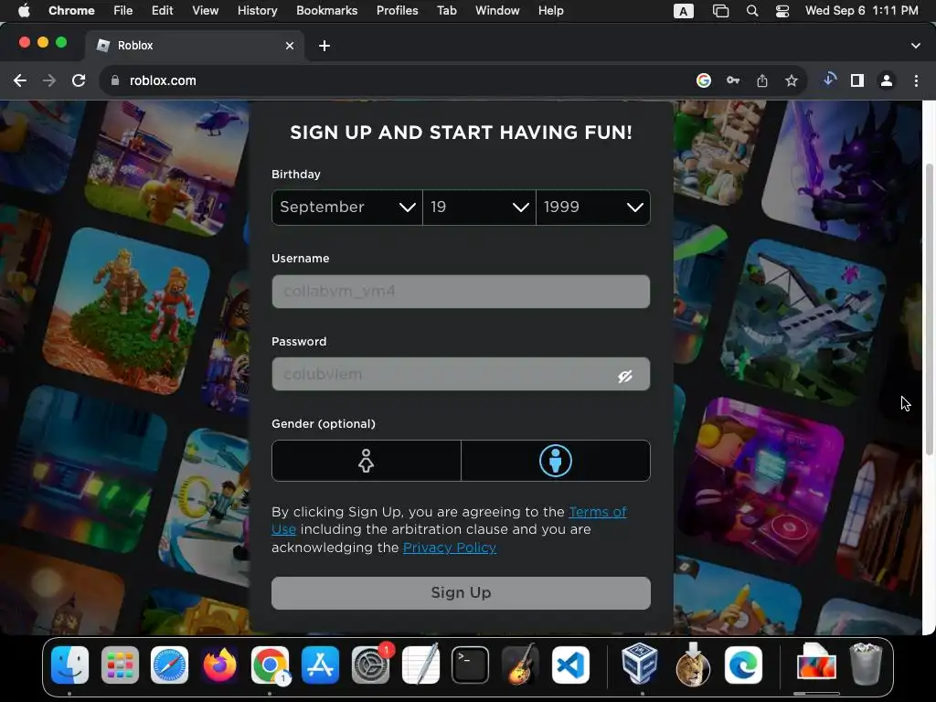Open Terminal from the dock
The height and width of the screenshot is (702, 936).
coord(471,665)
